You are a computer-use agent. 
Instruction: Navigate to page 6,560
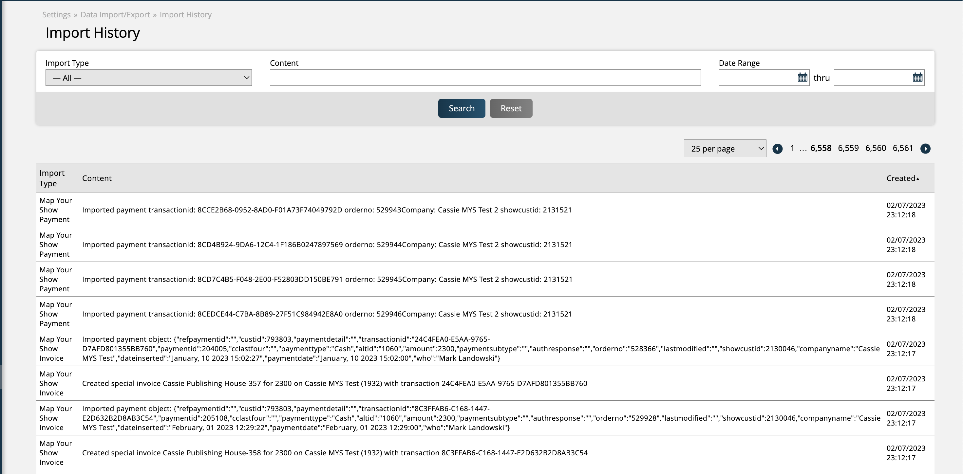[875, 148]
